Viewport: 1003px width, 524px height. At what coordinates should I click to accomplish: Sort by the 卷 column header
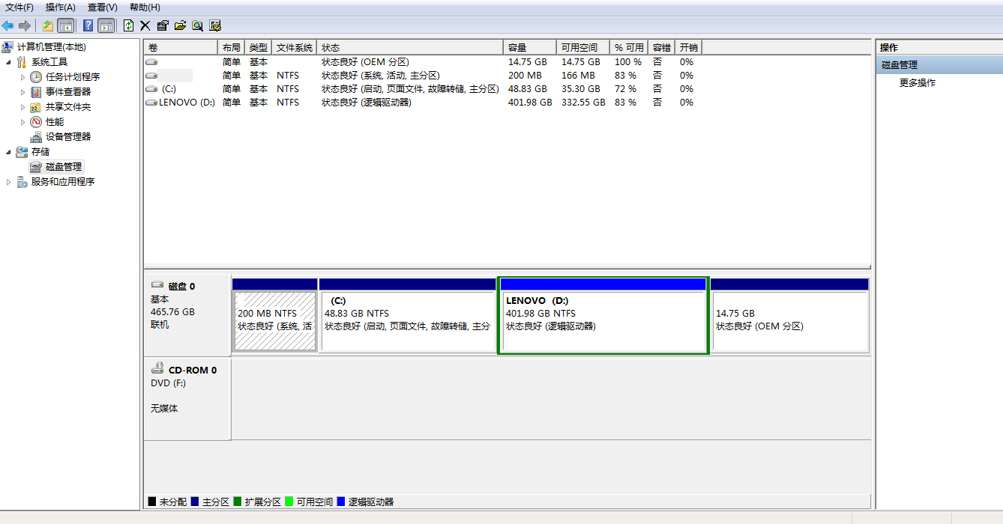tap(181, 47)
